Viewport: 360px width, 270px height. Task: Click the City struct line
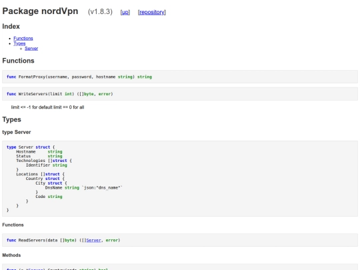(x=51, y=183)
